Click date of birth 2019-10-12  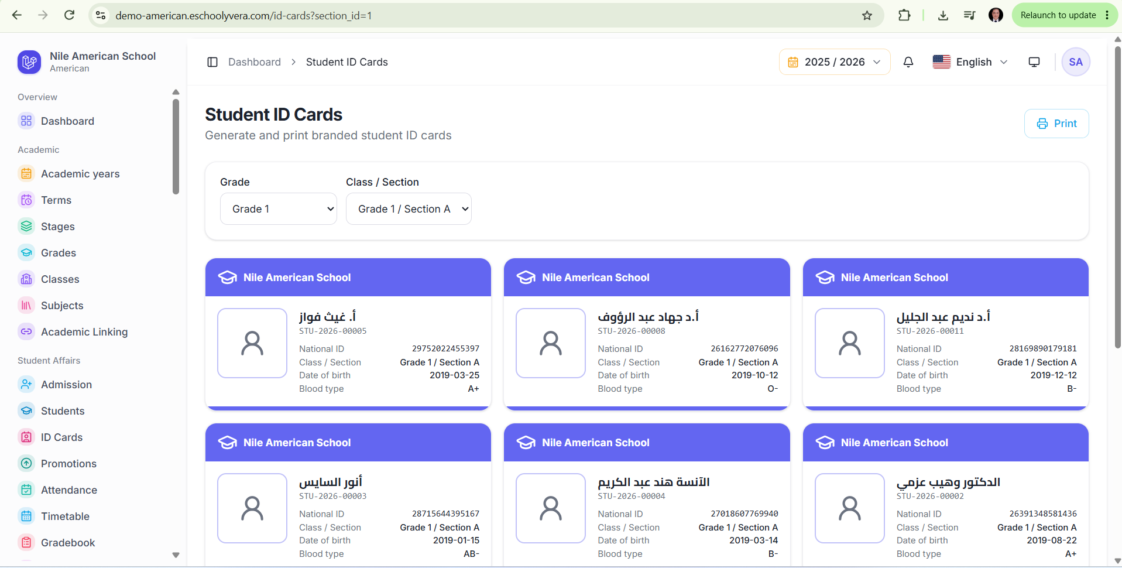755,375
